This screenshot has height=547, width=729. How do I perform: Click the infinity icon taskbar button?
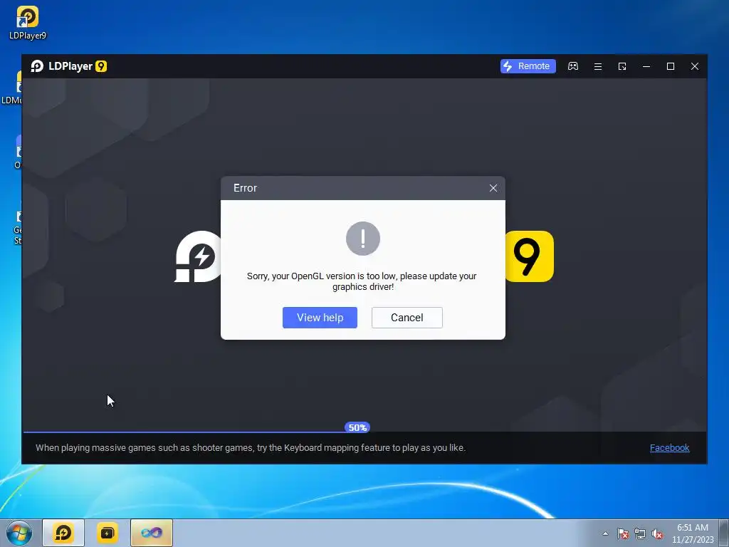point(152,533)
